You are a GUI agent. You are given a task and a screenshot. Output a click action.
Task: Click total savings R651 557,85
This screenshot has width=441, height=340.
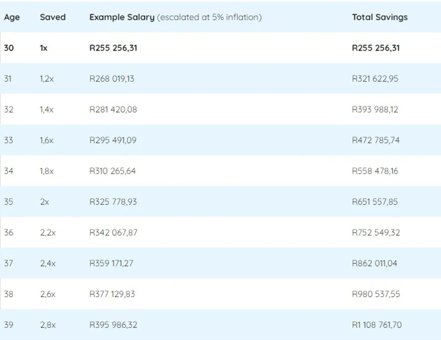tap(374, 201)
